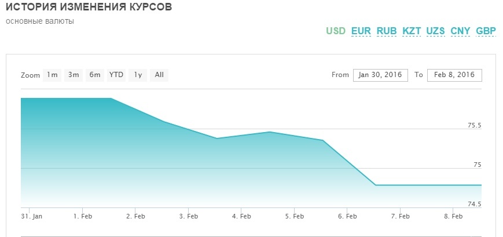Click chart line above 1. Feb label
The image size is (503, 237).
click(x=83, y=98)
